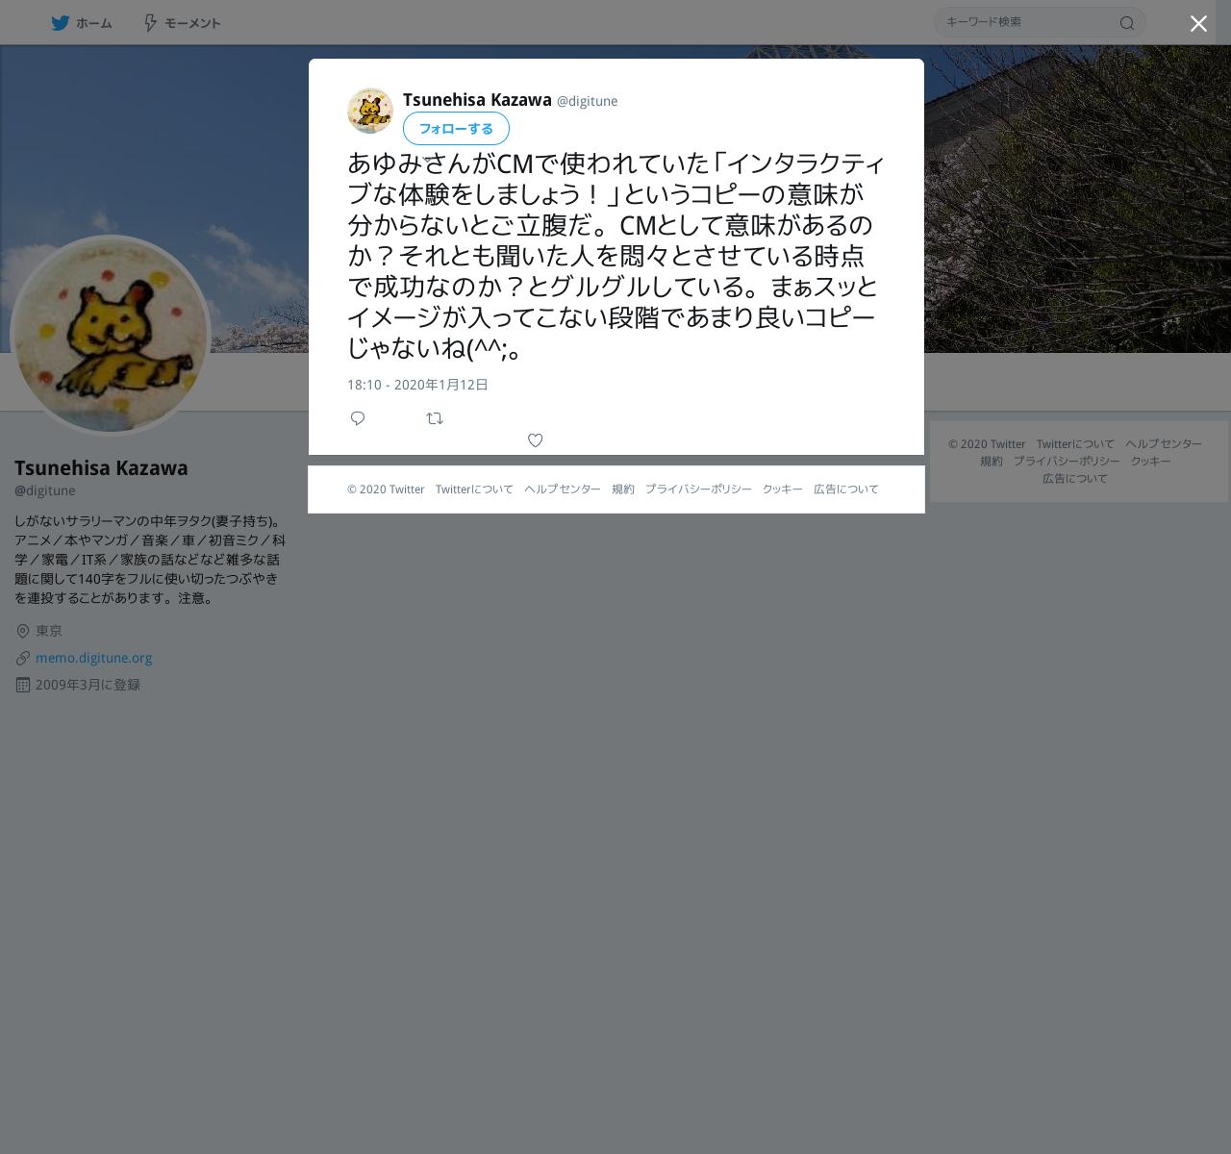
Task: Click the retweet arrows icon
Action: 435,418
